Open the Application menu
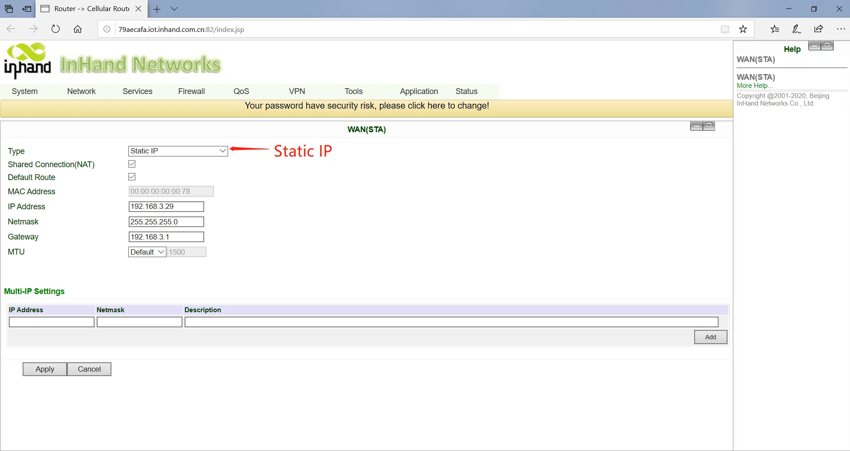Screen dimensions: 850x451 coord(419,91)
